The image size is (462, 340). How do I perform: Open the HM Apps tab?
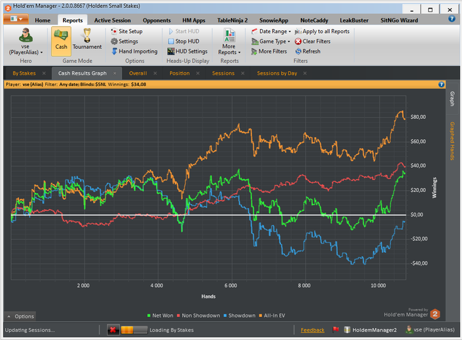point(193,20)
